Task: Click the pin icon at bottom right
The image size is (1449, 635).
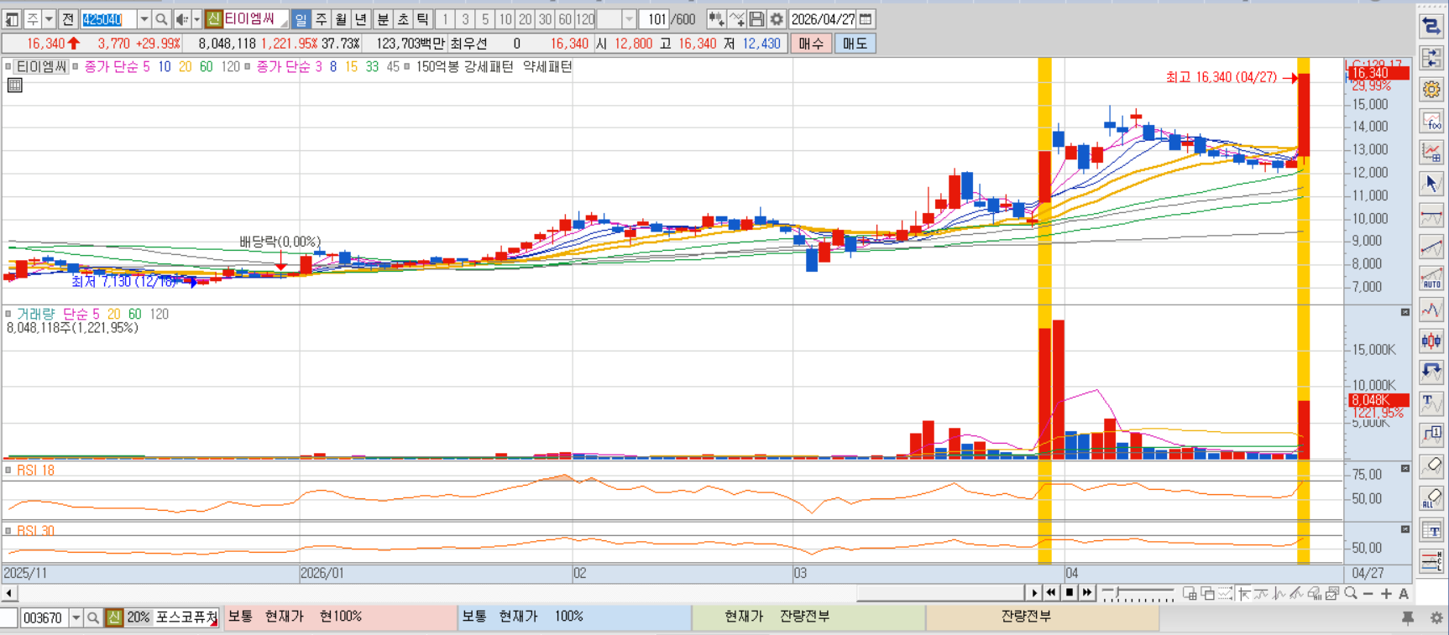Action: [x=1408, y=617]
